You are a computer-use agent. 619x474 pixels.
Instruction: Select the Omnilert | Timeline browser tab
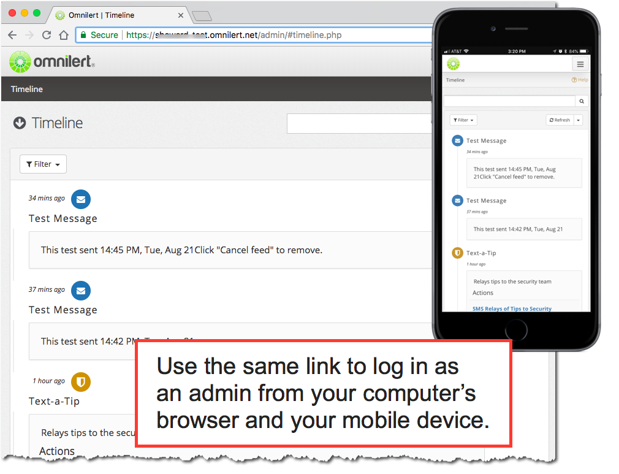click(x=118, y=15)
